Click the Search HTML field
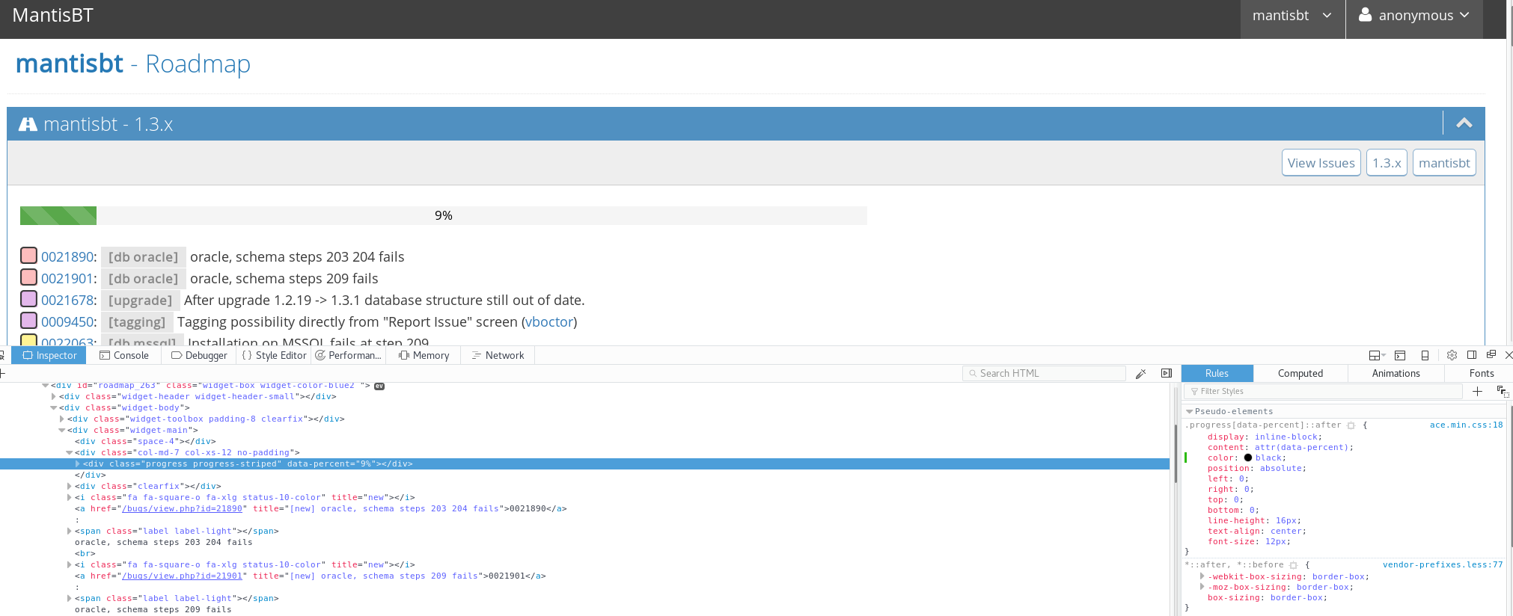1513x616 pixels. point(1048,373)
